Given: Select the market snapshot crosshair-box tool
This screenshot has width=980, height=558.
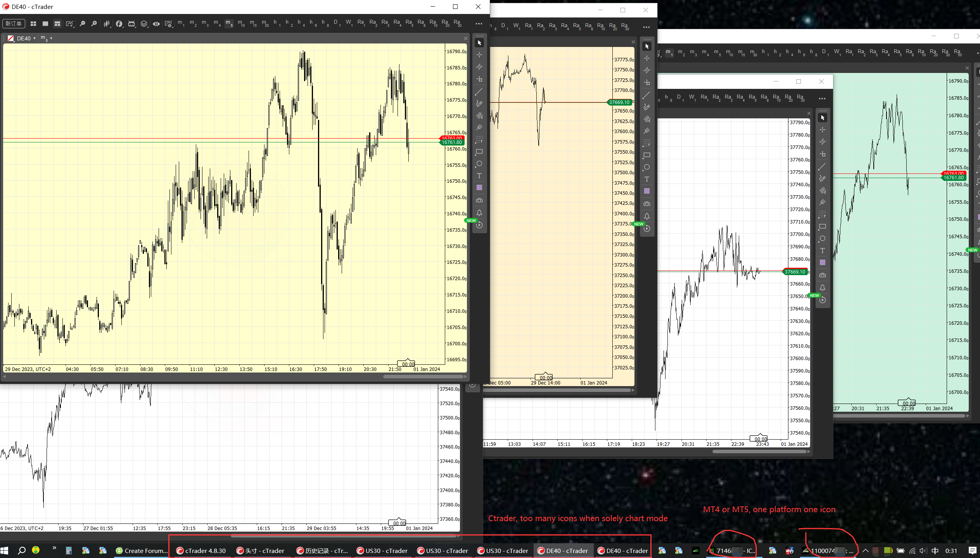Looking at the screenshot, I should 479,79.
